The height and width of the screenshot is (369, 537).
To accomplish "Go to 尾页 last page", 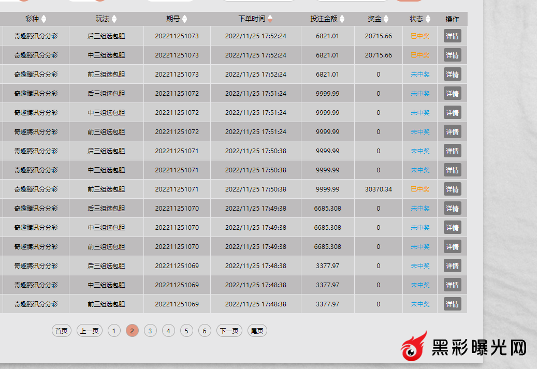I will pos(257,331).
